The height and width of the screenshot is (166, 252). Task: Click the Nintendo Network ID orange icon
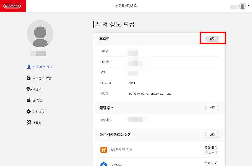click(104, 150)
